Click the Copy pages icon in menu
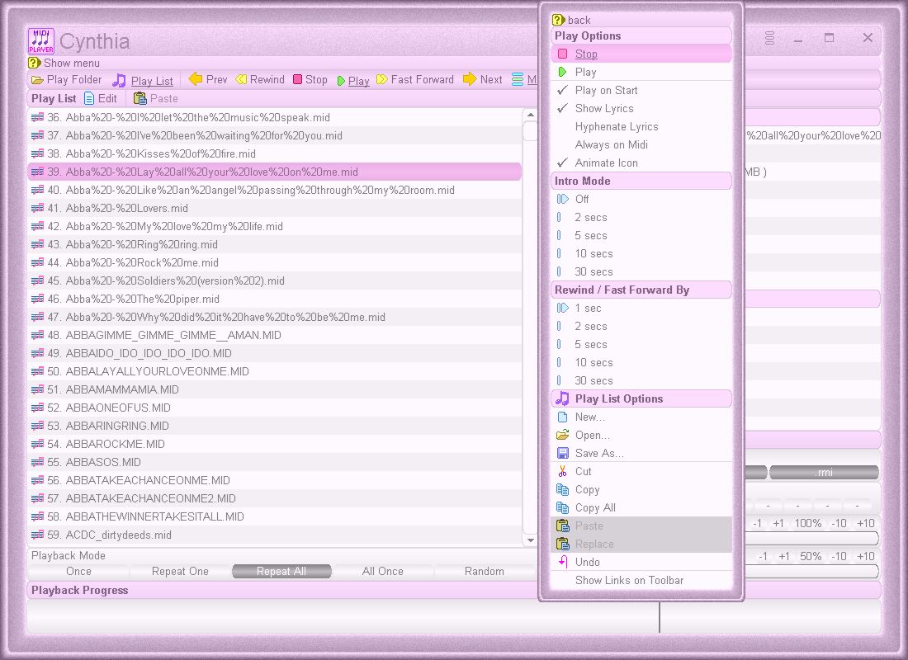The height and width of the screenshot is (660, 908). (562, 489)
